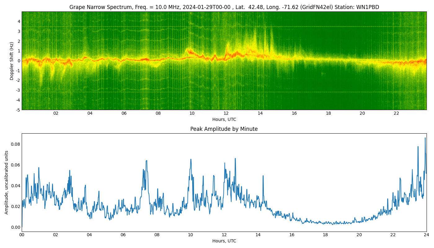Viewport: 434px width, 248px height.
Task: Click hour 12 tick on spectrogram axis
Action: pos(226,113)
